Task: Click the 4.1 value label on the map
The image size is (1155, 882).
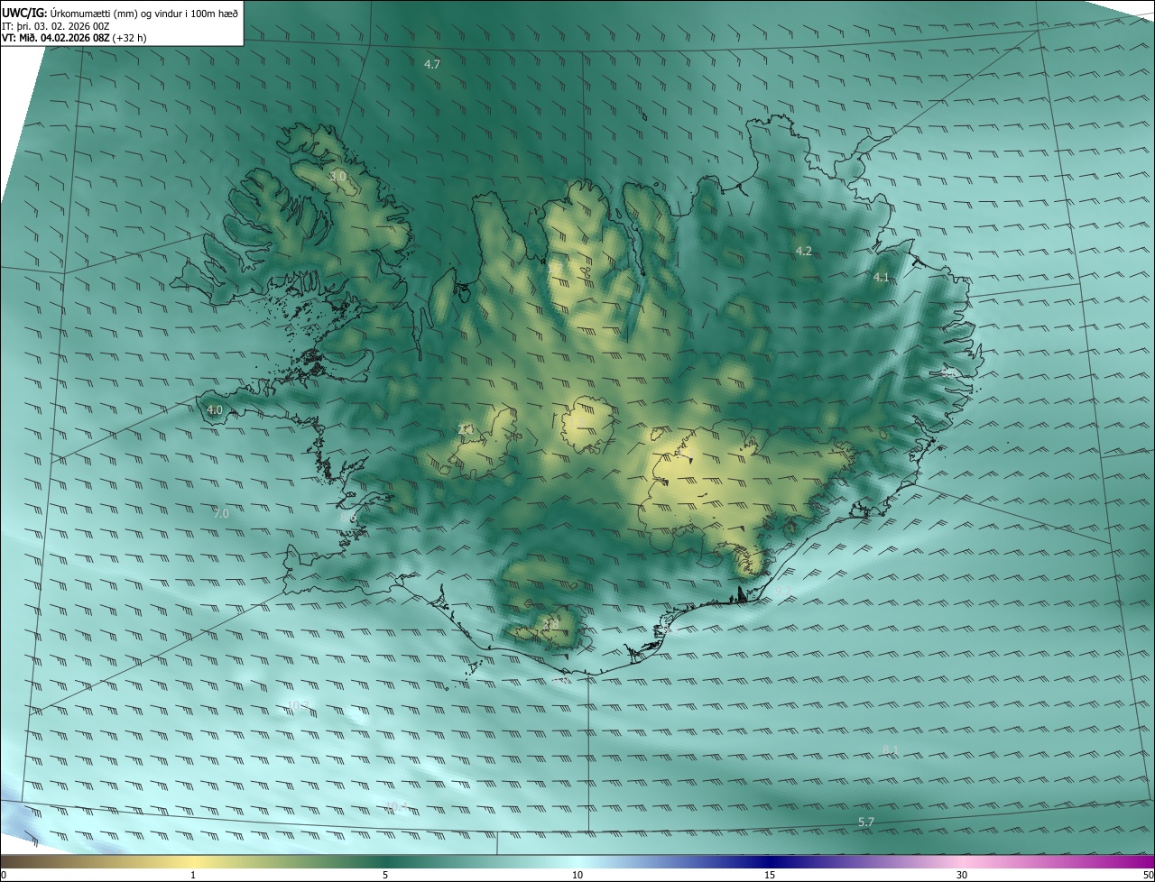Action: click(882, 278)
